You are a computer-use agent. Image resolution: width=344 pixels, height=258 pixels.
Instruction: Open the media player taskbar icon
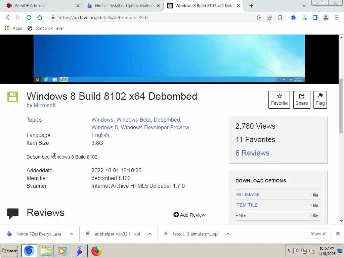coord(62,251)
